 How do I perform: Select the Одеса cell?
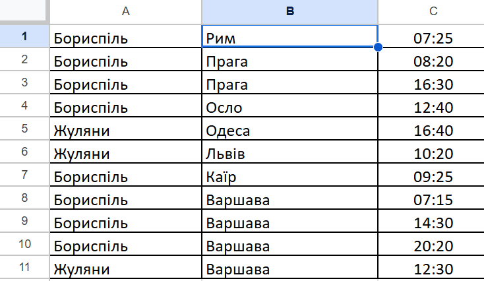pos(289,131)
